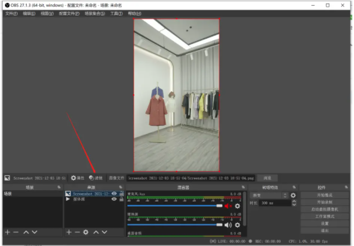The height and width of the screenshot is (246, 354).
Task: Select 场景 in the scenes list
Action: click(32, 193)
